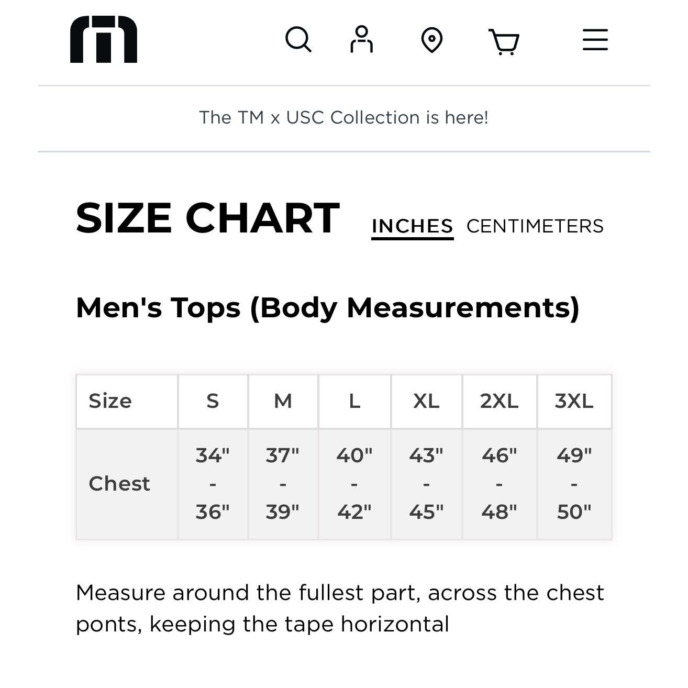Select the XL size column header
688x688 pixels.
(426, 402)
